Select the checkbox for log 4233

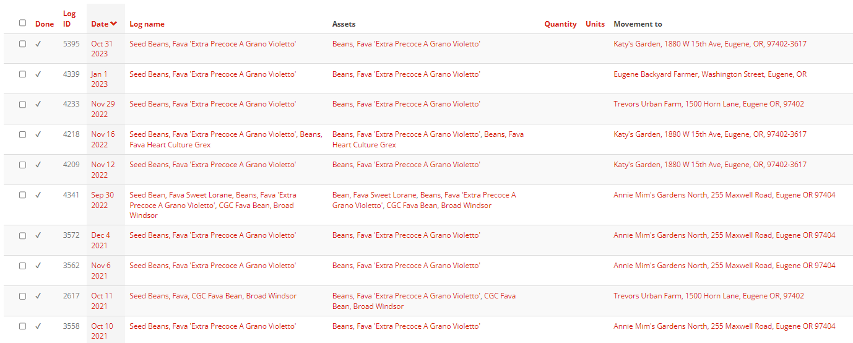pyautogui.click(x=23, y=105)
